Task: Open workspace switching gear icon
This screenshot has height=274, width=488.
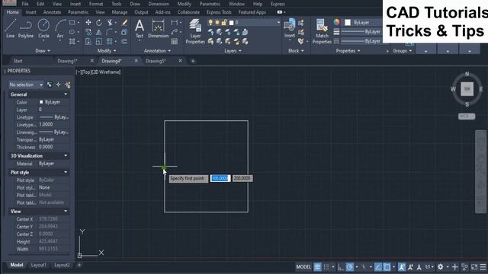Action: click(x=440, y=267)
